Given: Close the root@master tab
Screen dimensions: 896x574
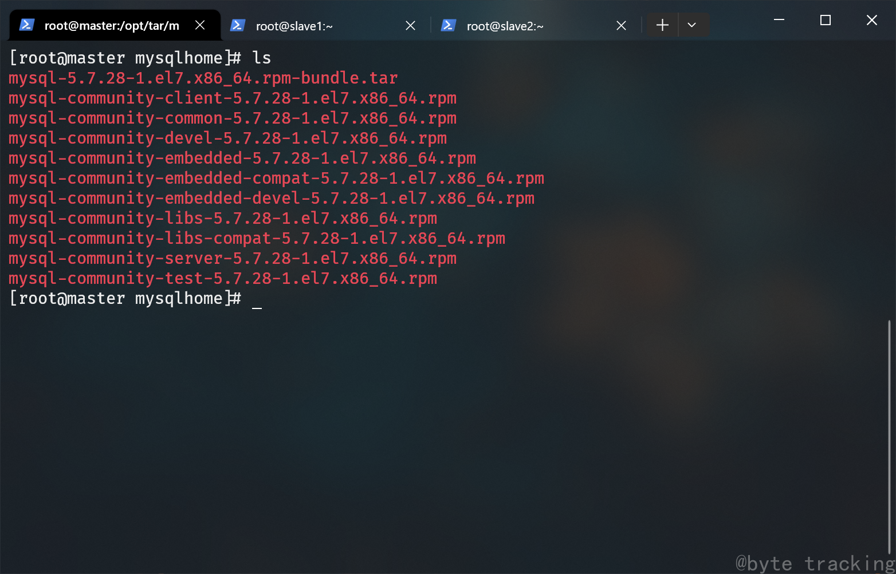Looking at the screenshot, I should (x=200, y=25).
